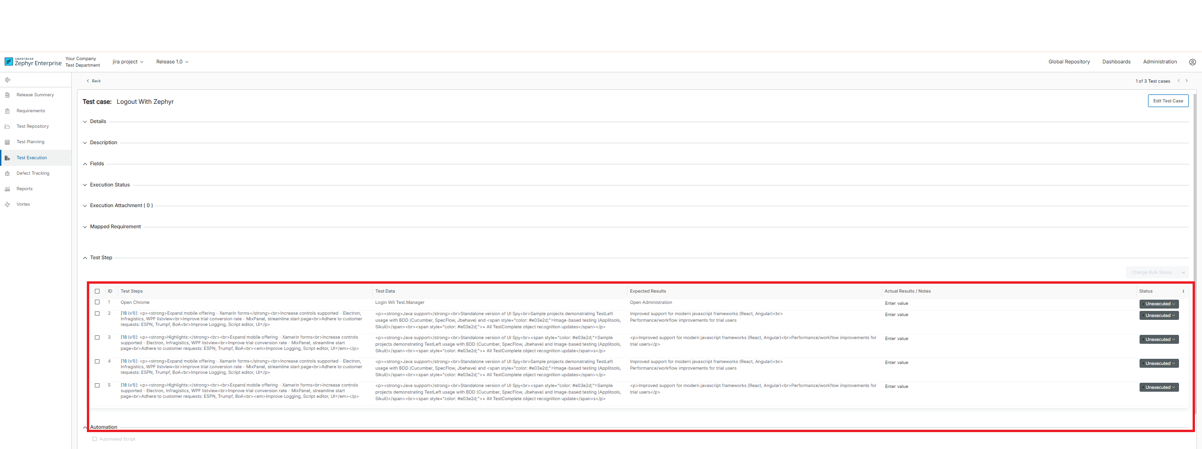Open the Release 1.0 dropdown
1202x449 pixels.
point(172,62)
